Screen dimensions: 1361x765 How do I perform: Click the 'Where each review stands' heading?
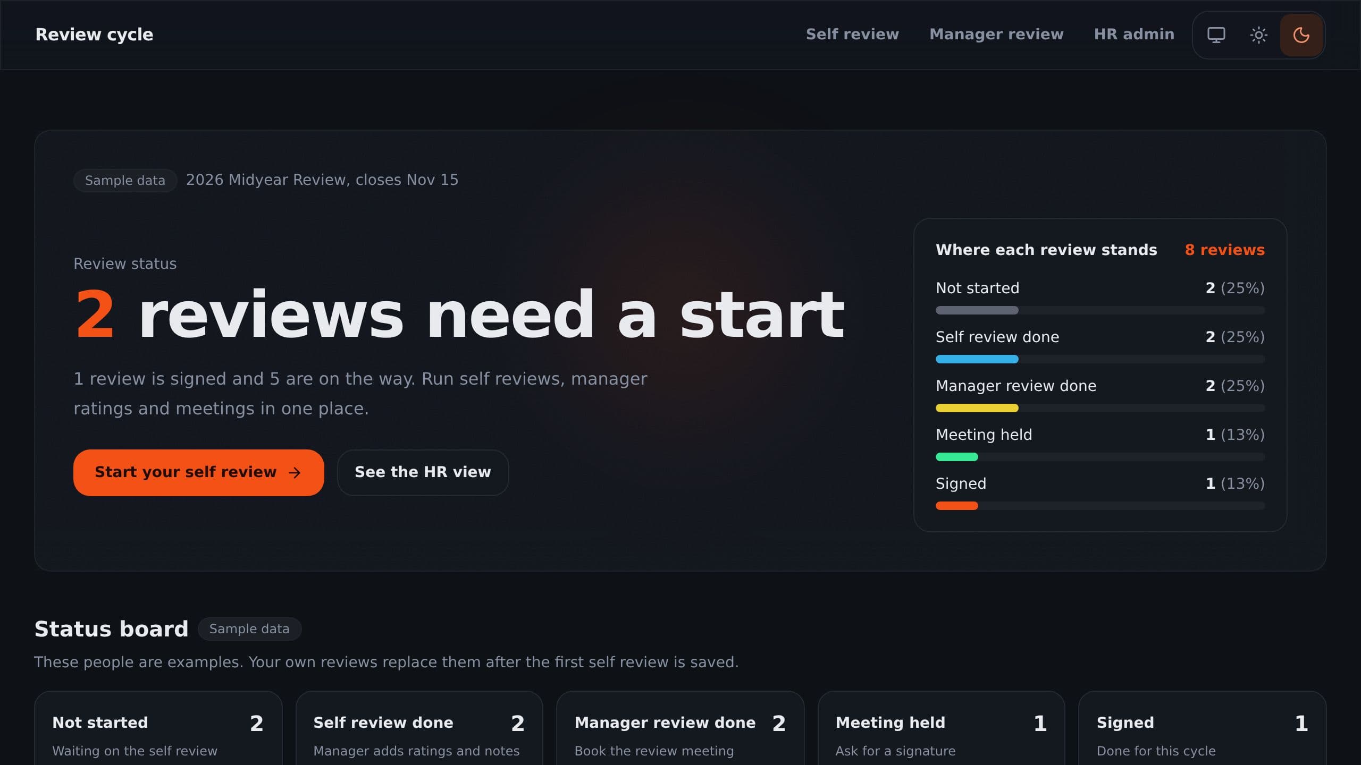tap(1046, 250)
